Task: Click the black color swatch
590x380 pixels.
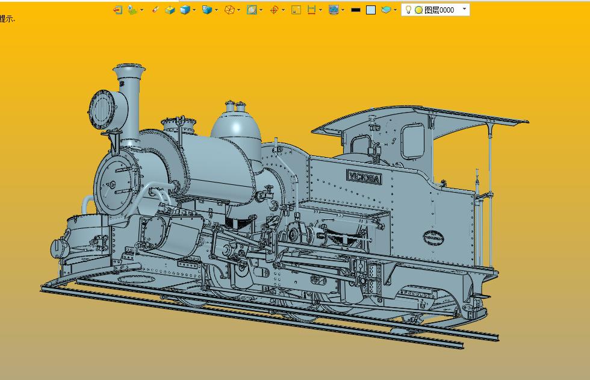Action: pos(356,10)
